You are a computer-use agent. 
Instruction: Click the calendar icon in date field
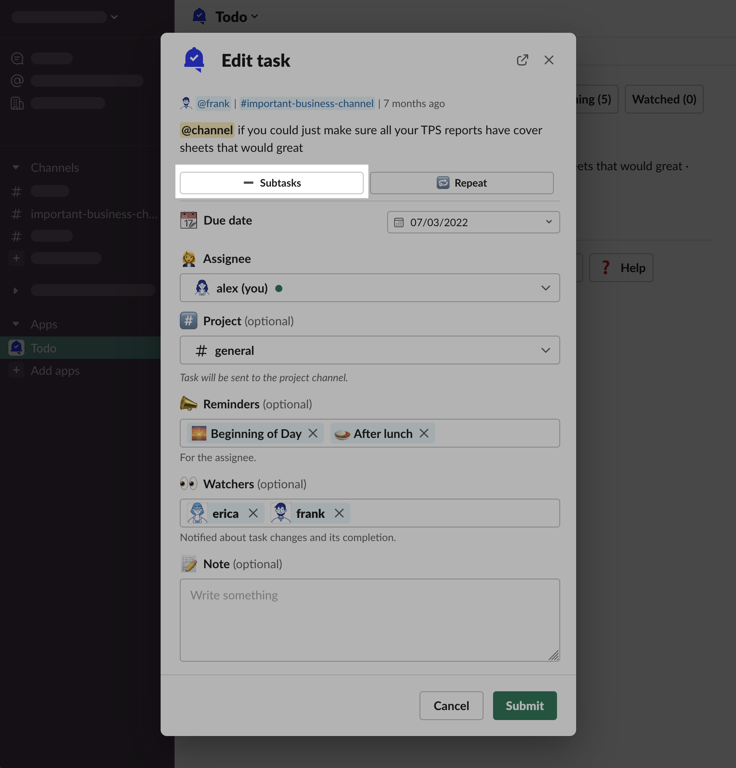coord(399,223)
